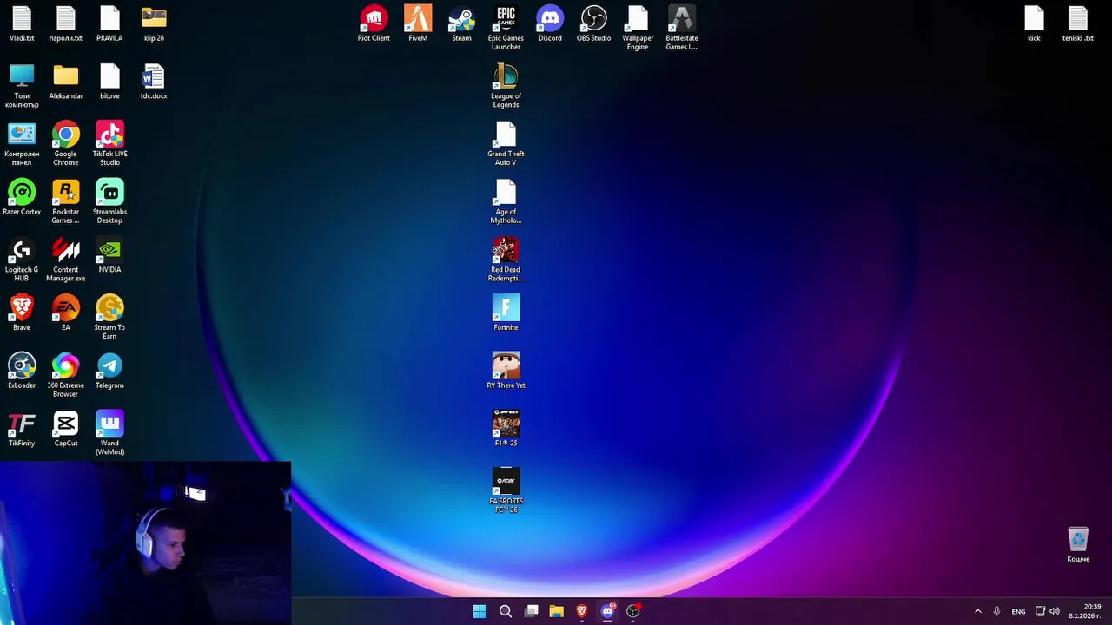The height and width of the screenshot is (625, 1112).
Task: Select the TikFinity desktop icon
Action: [x=22, y=429]
